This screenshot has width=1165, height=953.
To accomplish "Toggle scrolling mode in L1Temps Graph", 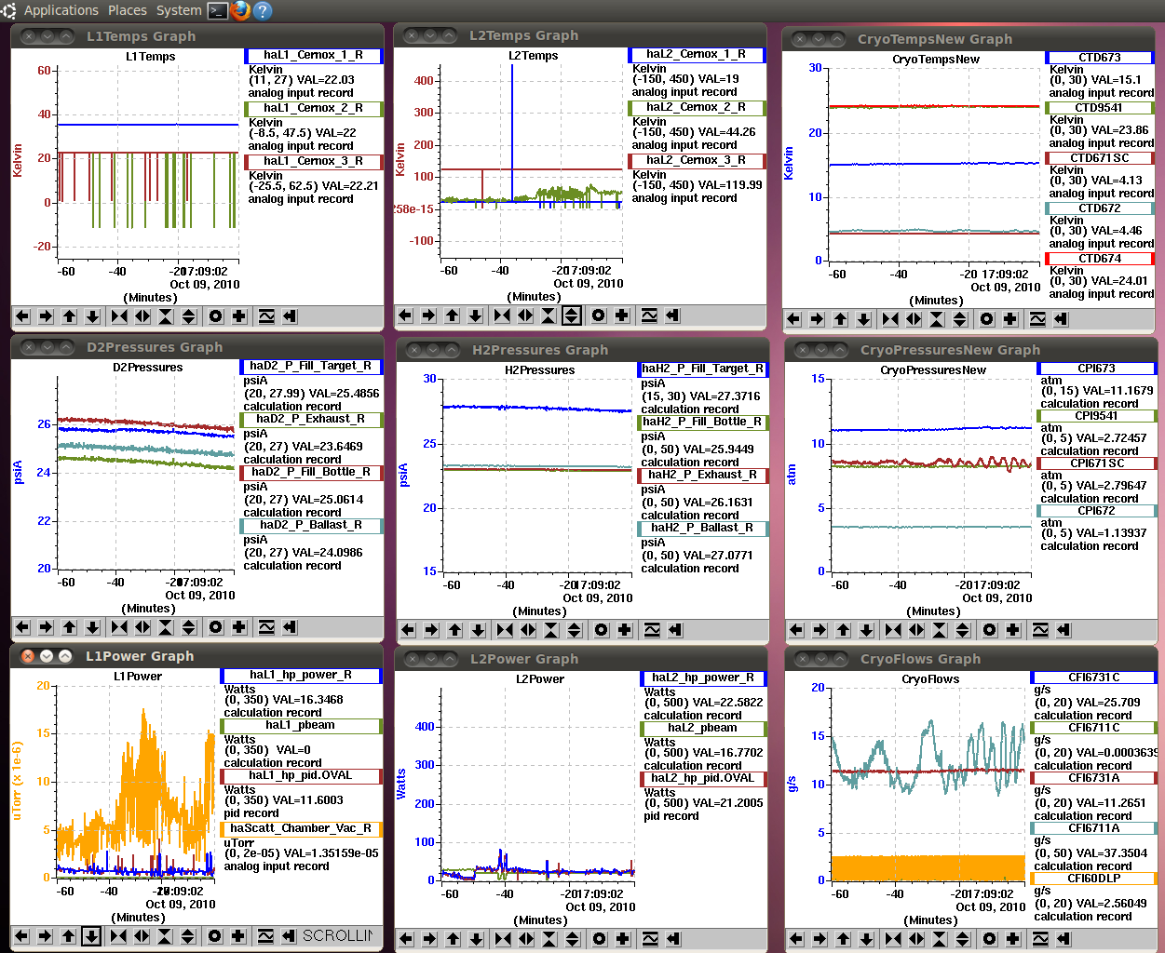I will (x=290, y=316).
